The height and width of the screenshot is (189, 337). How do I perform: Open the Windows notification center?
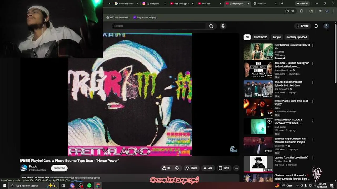(332, 186)
